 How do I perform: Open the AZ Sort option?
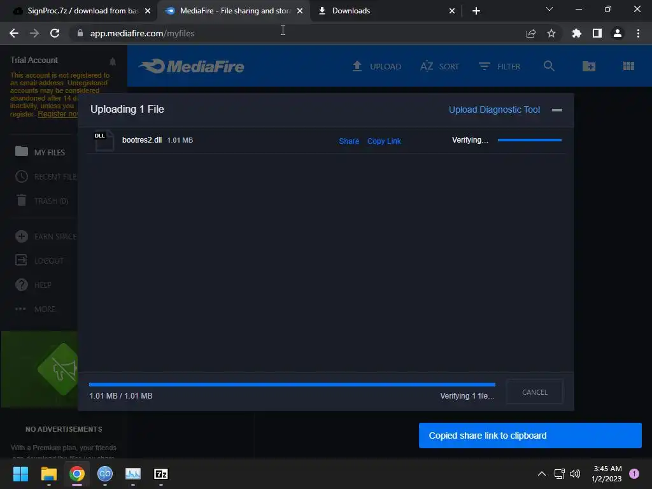(x=439, y=66)
